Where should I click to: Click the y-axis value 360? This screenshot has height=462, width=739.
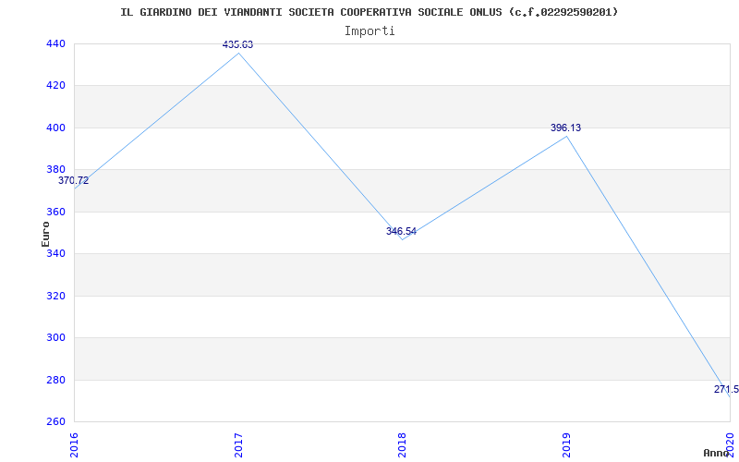(55, 212)
